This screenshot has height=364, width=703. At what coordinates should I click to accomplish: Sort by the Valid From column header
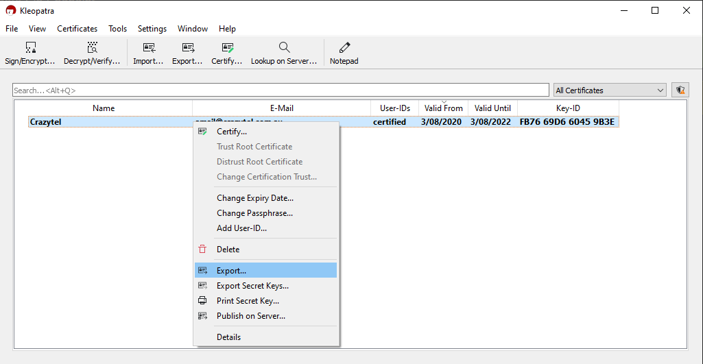tap(443, 108)
